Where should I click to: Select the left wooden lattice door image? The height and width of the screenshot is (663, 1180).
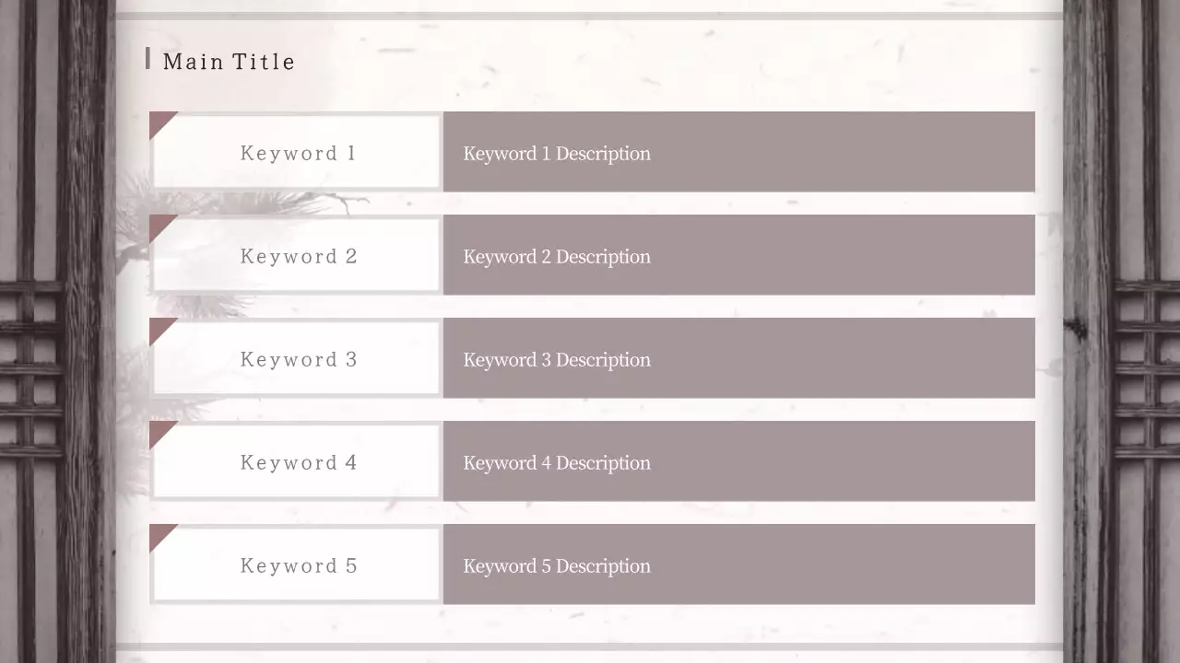pos(57,331)
